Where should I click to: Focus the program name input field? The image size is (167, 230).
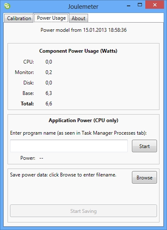69,146
